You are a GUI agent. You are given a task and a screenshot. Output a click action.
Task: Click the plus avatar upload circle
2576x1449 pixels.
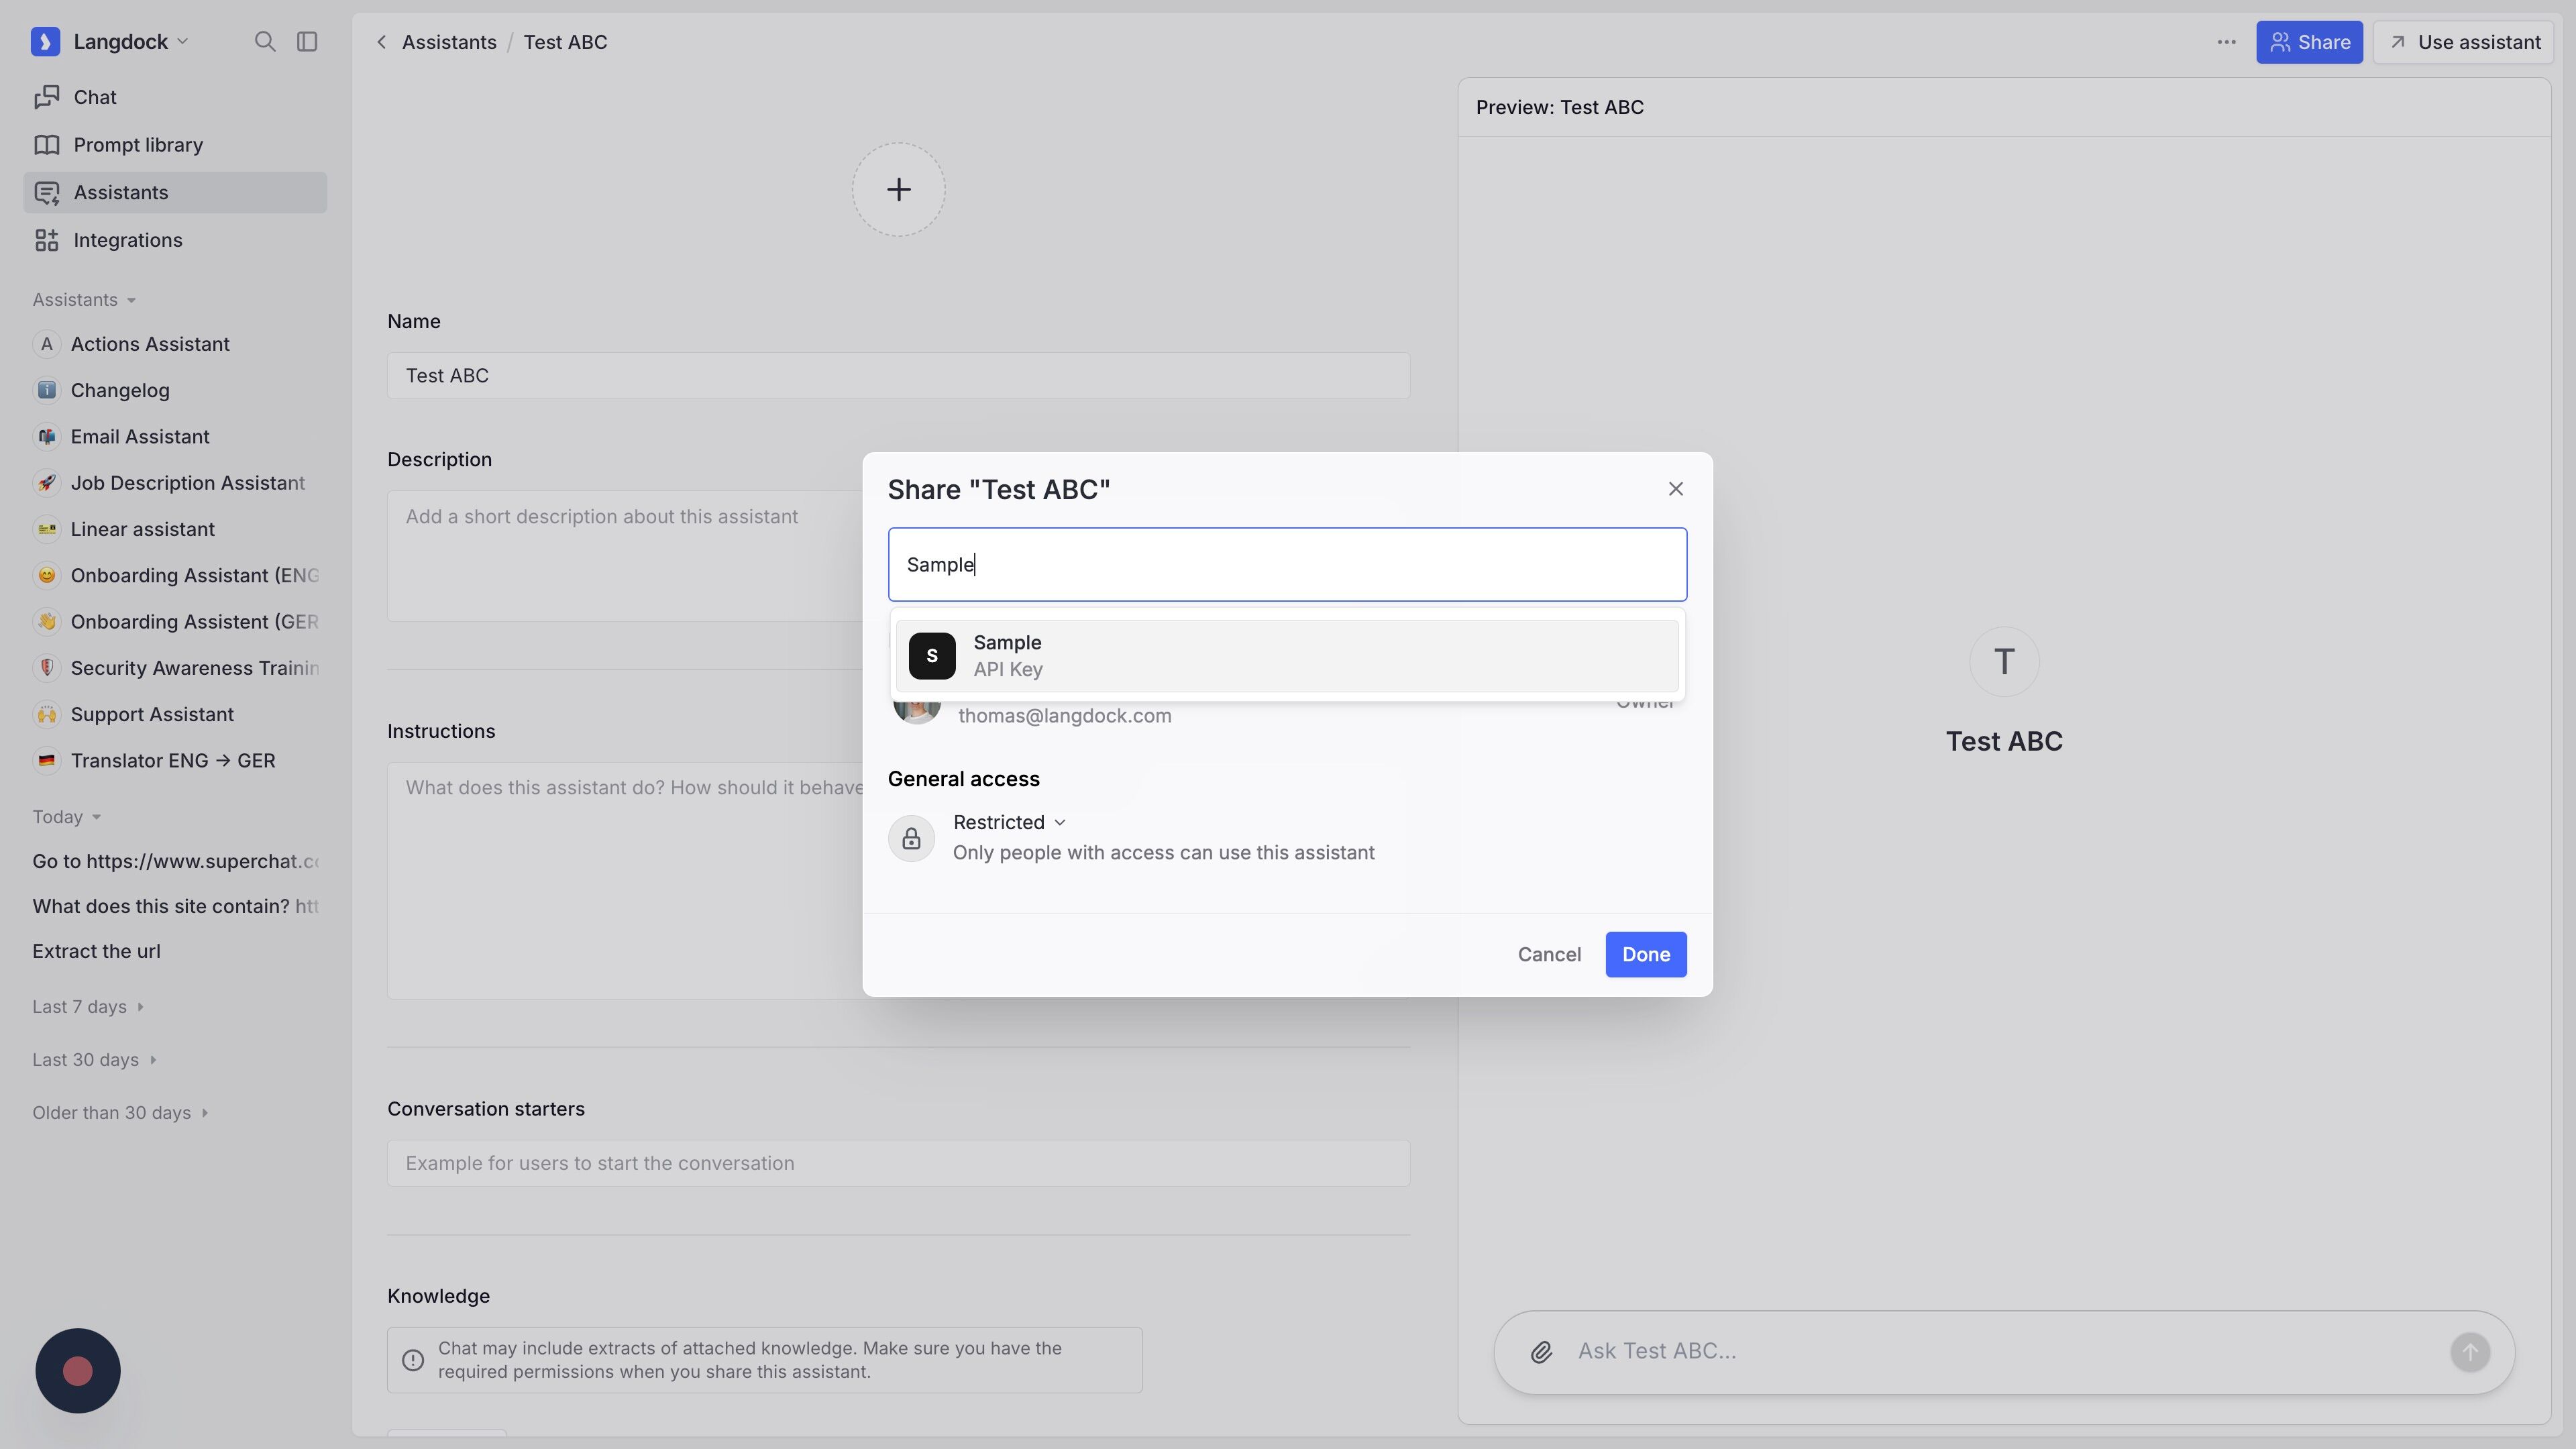898,190
